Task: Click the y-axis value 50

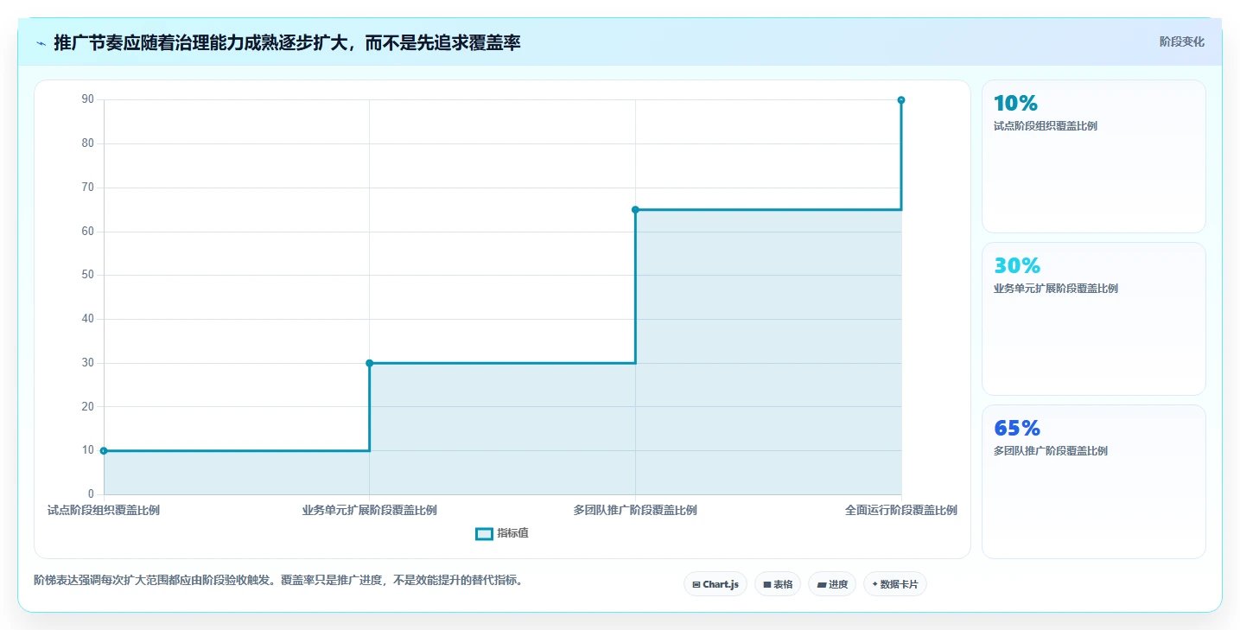Action: coord(88,275)
